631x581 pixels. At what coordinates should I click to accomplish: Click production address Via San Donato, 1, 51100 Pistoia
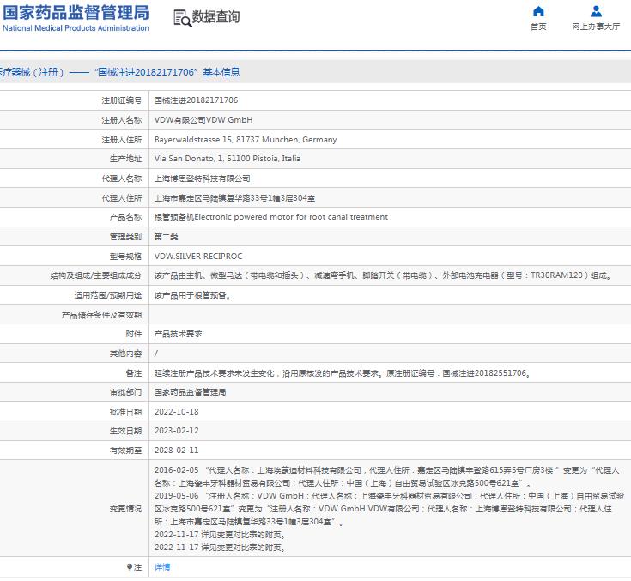tap(228, 159)
